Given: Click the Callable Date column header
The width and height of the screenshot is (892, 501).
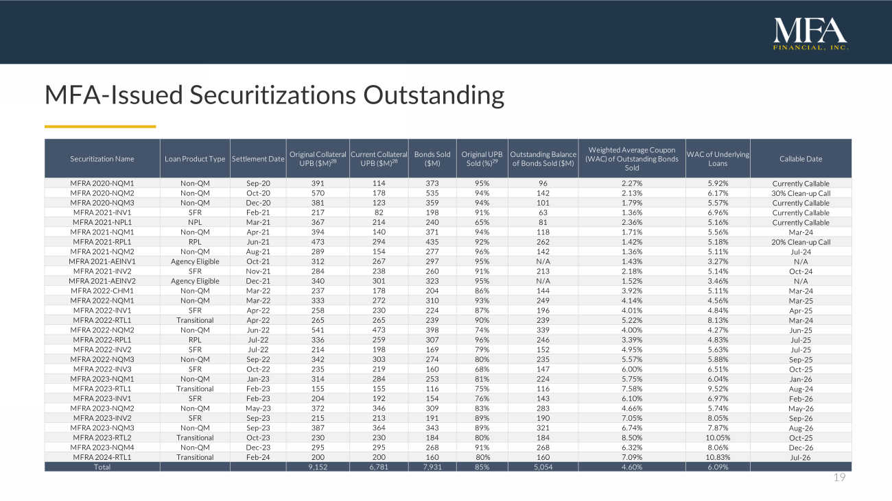Looking at the screenshot, I should (801, 159).
